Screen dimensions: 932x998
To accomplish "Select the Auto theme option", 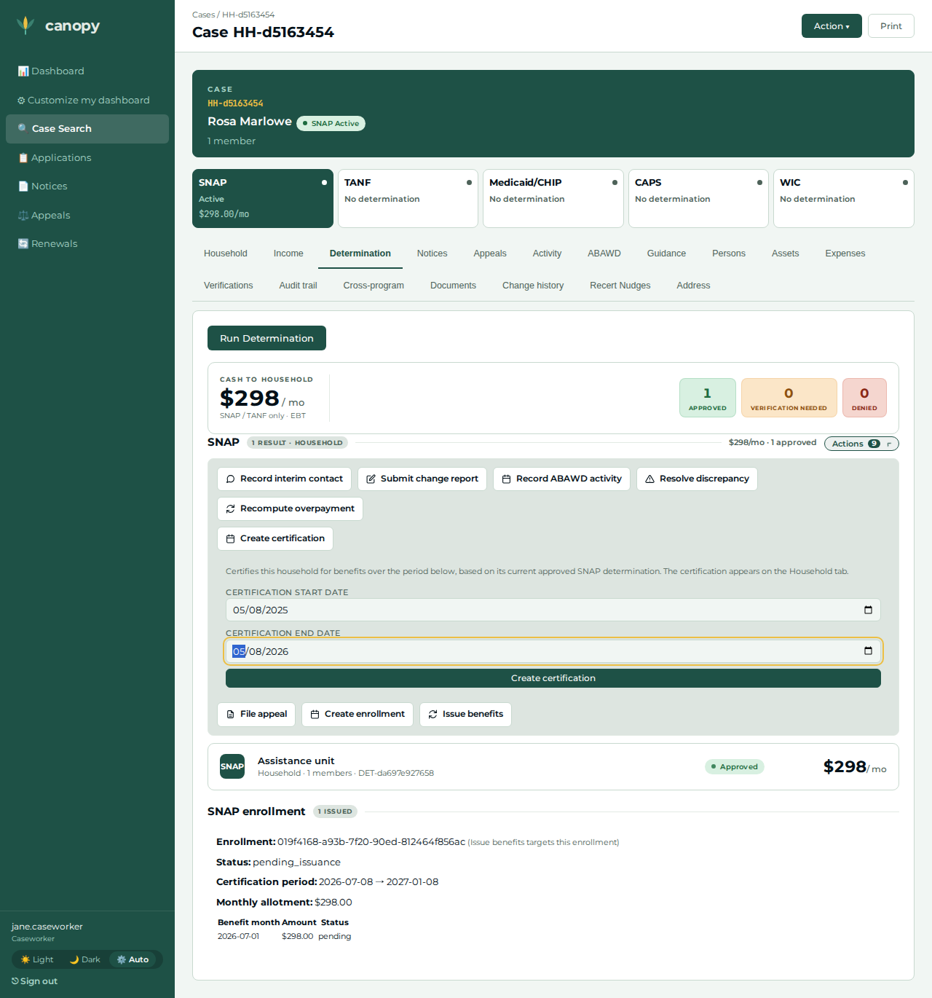I will [x=133, y=959].
